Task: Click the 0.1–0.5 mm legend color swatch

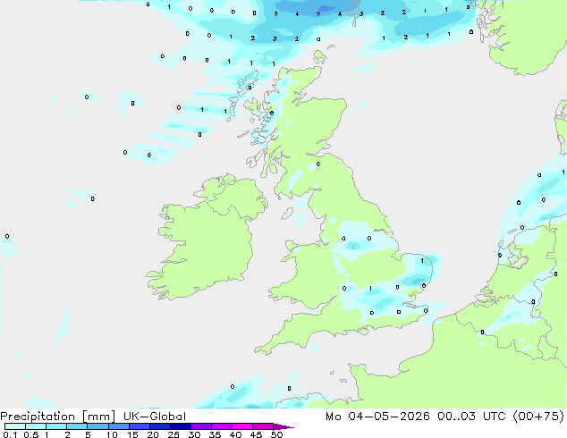Action: point(15,426)
